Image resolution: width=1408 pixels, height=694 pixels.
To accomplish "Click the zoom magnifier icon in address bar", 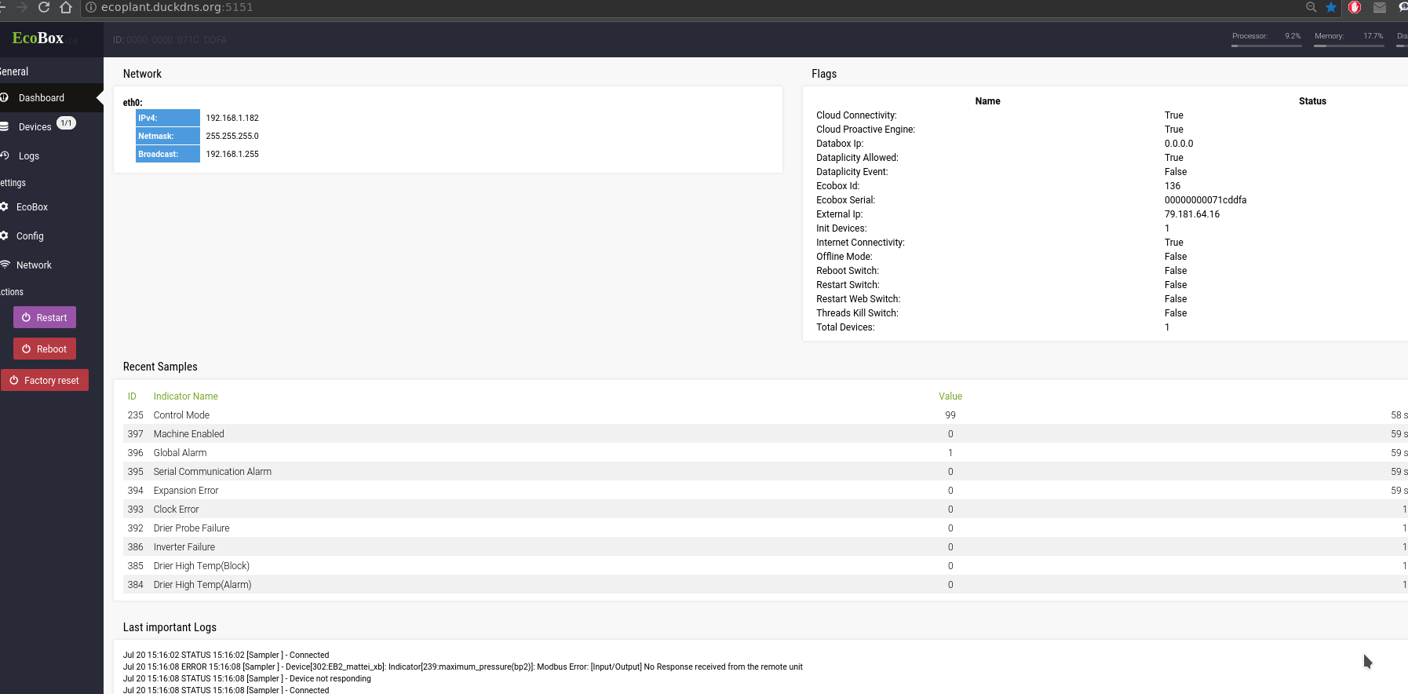I will (x=1311, y=7).
